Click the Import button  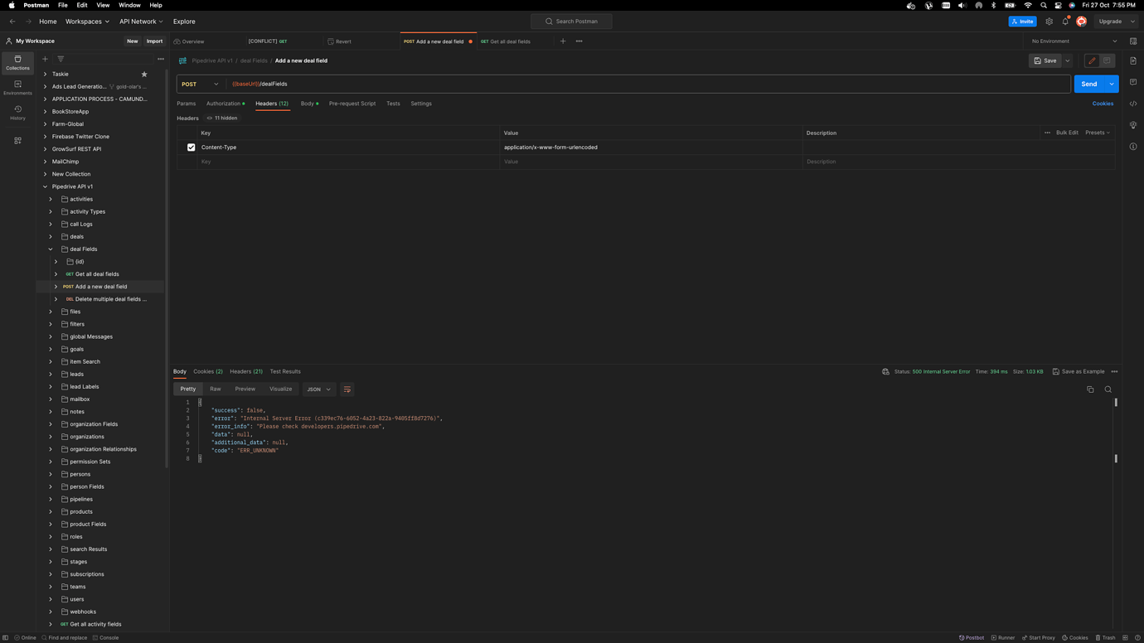click(154, 41)
